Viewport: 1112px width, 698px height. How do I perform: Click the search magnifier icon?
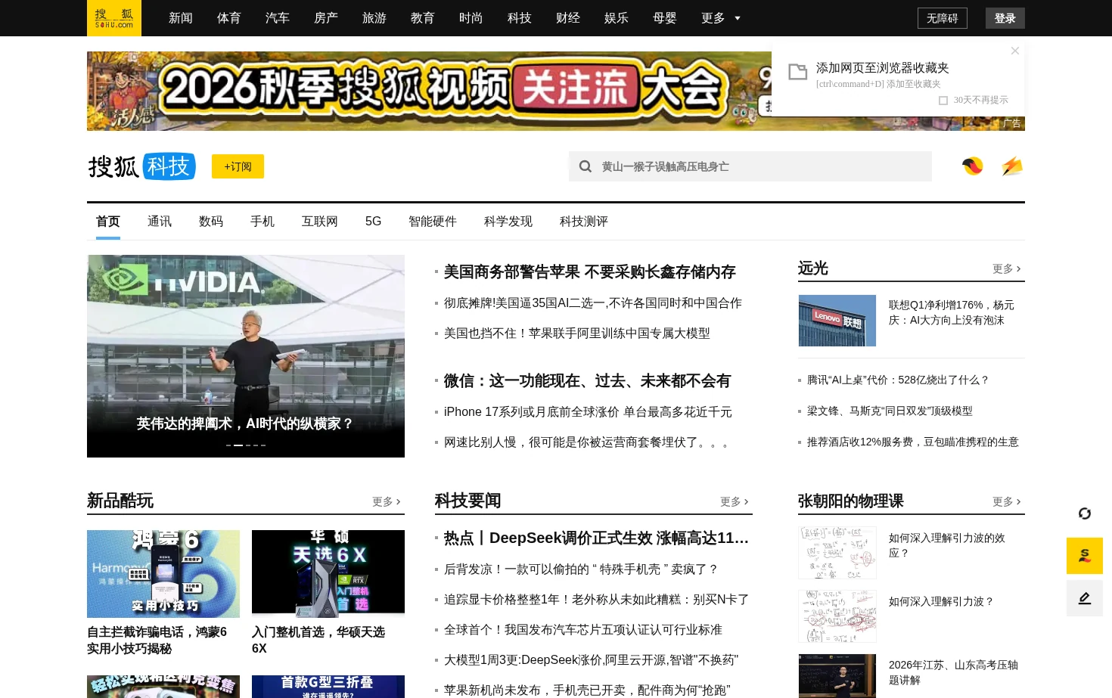586,166
